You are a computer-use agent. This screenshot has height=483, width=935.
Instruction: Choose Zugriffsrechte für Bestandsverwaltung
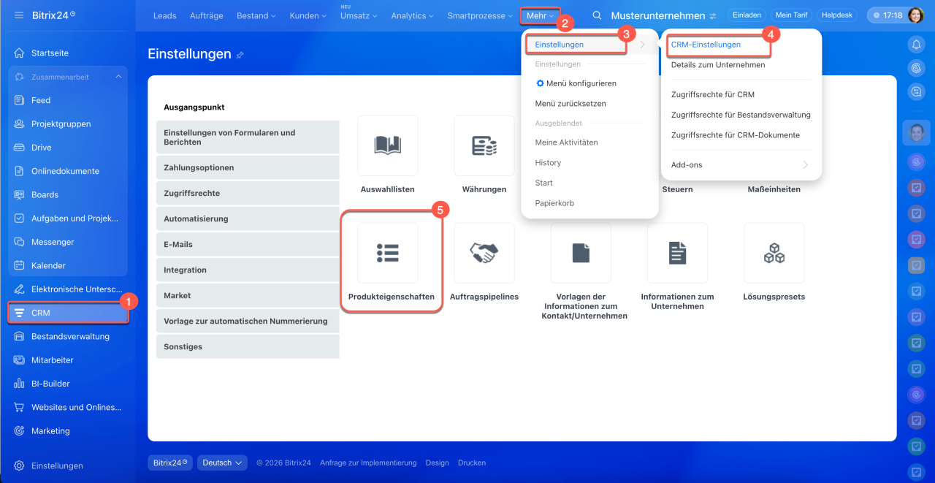741,115
